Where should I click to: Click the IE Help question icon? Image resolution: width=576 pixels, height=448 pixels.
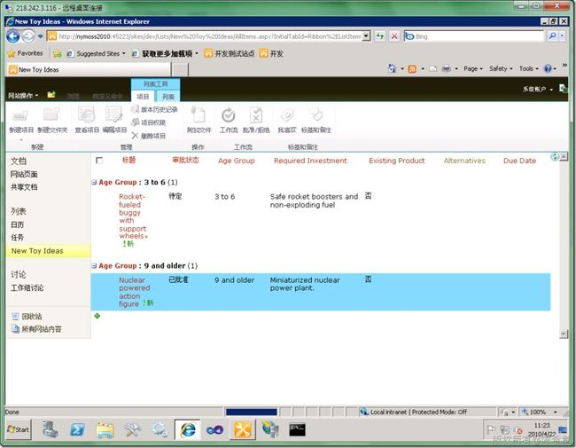[x=548, y=68]
